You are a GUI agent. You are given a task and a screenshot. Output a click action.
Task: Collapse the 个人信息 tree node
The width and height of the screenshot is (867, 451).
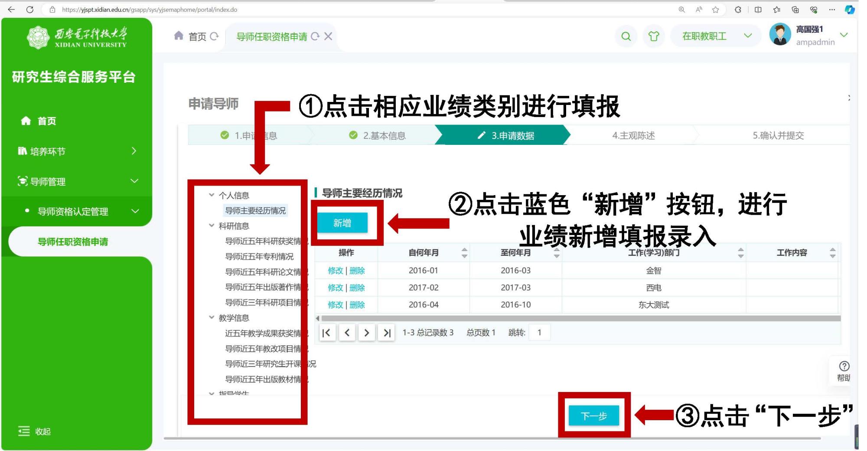point(212,195)
